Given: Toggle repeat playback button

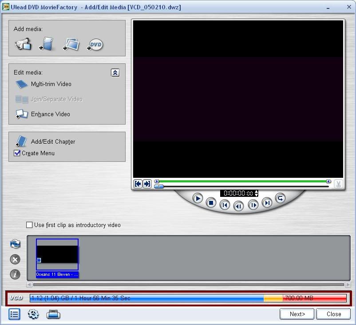Looking at the screenshot, I should [x=280, y=198].
